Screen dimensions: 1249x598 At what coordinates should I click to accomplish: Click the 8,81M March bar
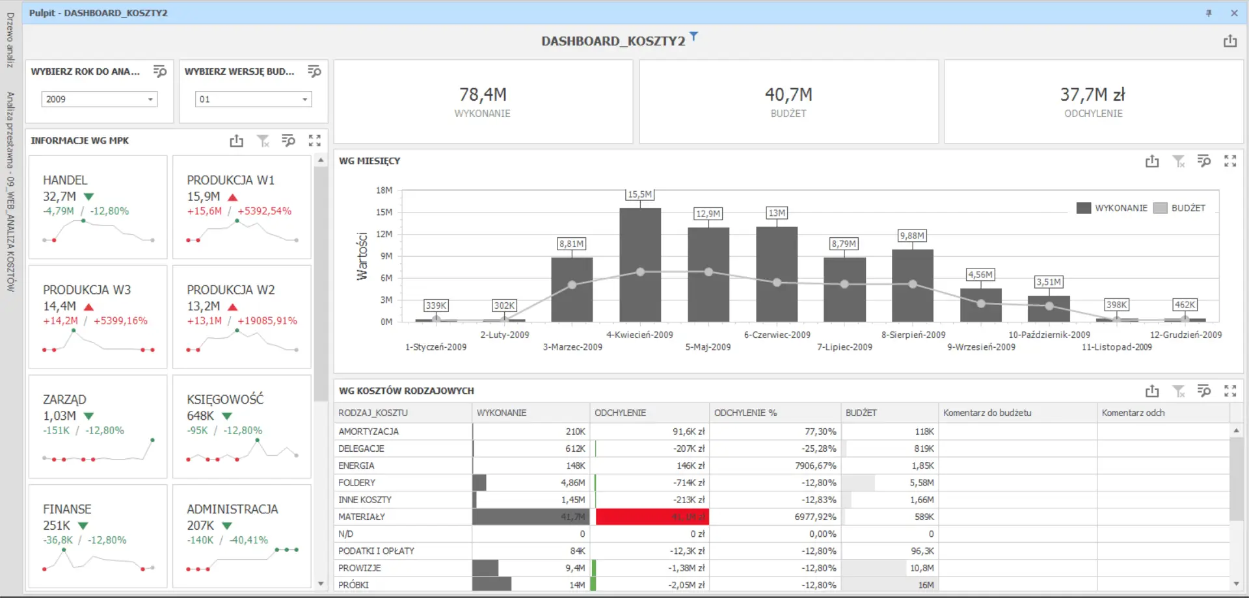point(572,289)
